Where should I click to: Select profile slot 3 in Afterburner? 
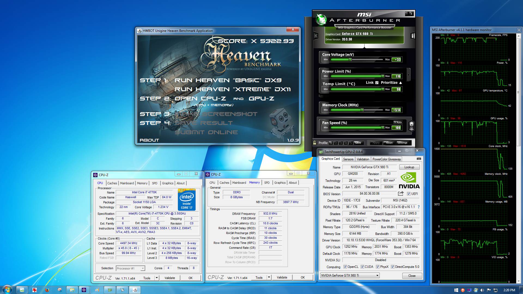coord(341,143)
